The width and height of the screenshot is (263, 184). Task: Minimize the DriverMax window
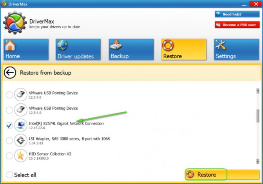point(244,4)
